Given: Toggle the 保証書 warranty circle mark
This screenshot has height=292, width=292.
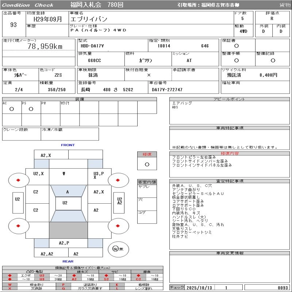Looking at the screenshot, I should (237, 46).
